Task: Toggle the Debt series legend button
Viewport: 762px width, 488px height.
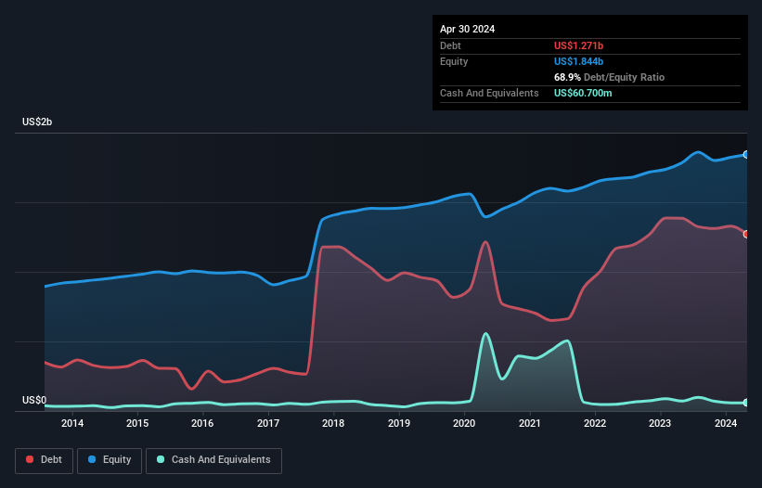Action: coord(45,460)
